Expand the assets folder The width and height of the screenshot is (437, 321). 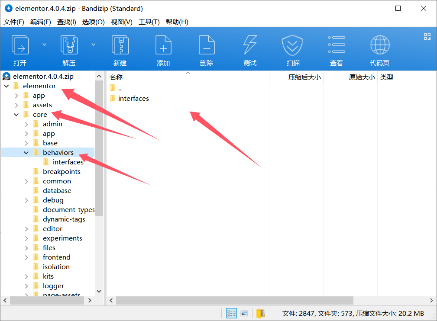16,105
